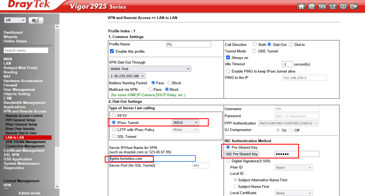Viewport: 365px width, 196px height.
Task: Toggle the IPv6 button in the sidebar
Action: [36, 20]
